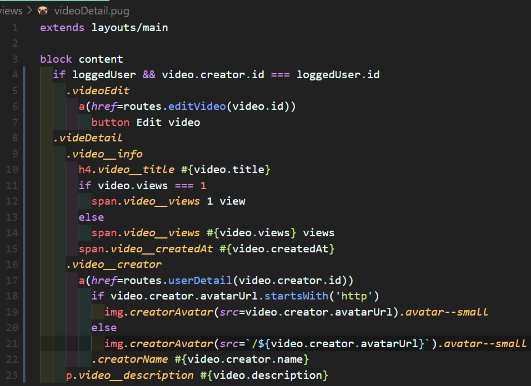
Task: Click line number 1 in gutter
Action: pyautogui.click(x=15, y=28)
